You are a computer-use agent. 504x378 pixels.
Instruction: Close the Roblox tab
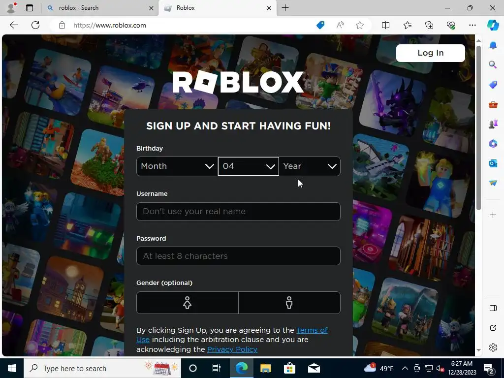coord(269,8)
